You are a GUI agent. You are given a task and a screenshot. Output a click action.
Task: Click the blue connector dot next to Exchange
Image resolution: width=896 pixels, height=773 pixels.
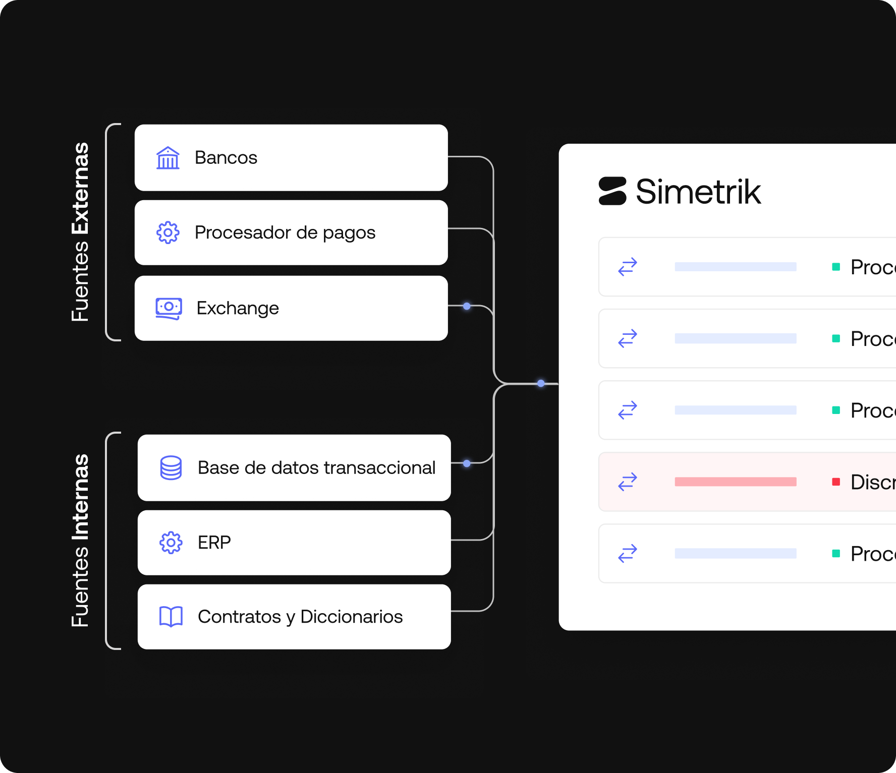point(467,306)
